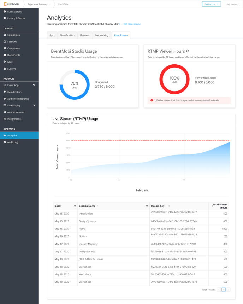
Task: Open Maps in the sidebar
Action: point(19,62)
